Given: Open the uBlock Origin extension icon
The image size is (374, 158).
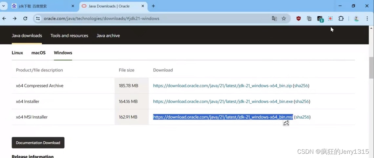Looking at the screenshot, I should click(299, 19).
